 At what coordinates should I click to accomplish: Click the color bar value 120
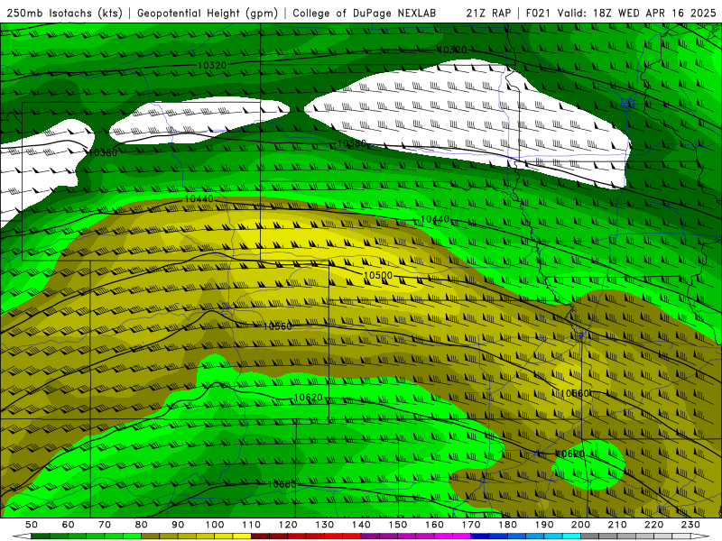pyautogui.click(x=288, y=525)
